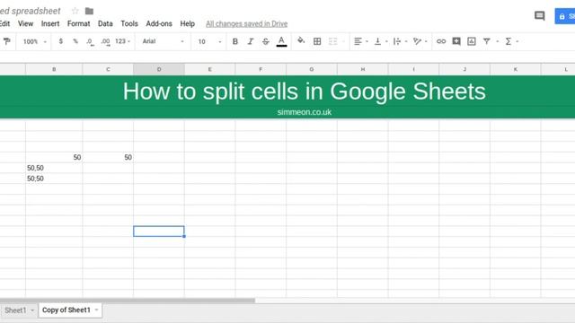The width and height of the screenshot is (575, 323).
Task: Open the Arial font dropdown
Action: [163, 41]
